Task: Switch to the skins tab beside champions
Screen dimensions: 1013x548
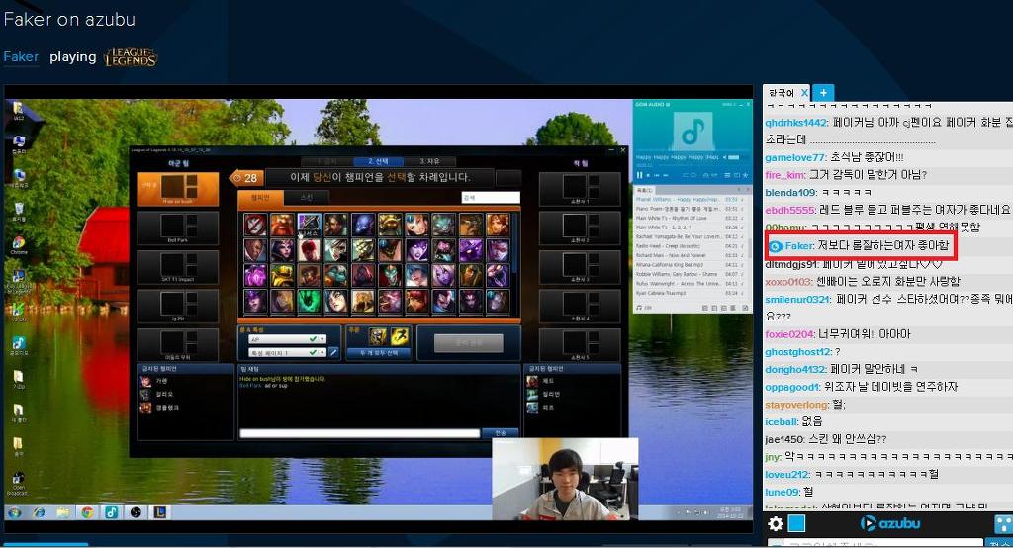Action: (x=307, y=197)
